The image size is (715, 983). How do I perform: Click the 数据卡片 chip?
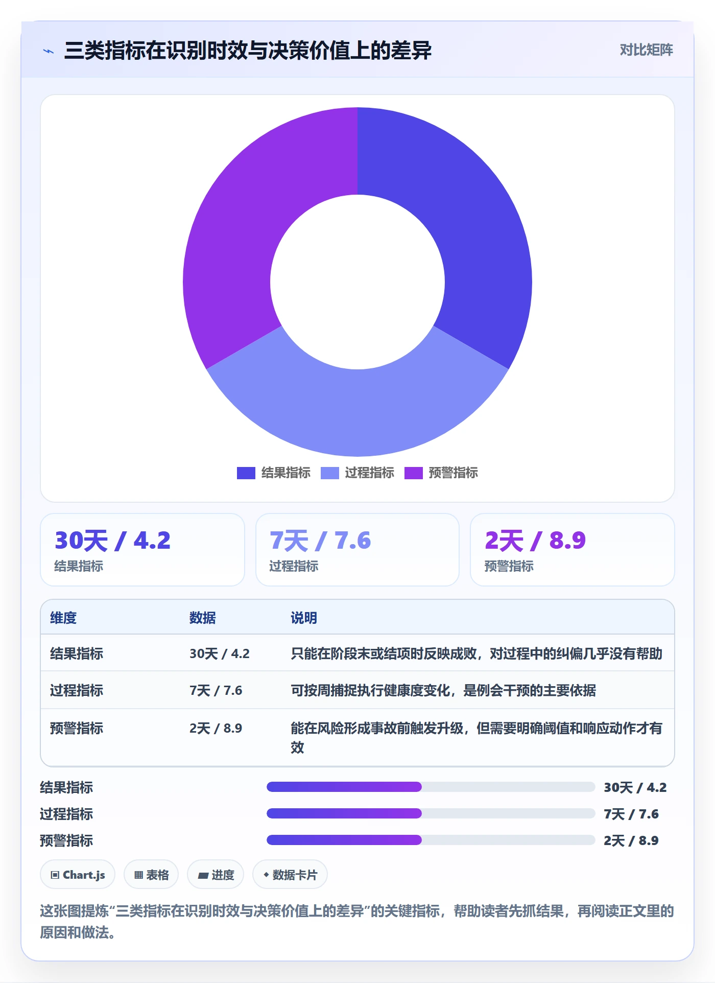point(290,875)
